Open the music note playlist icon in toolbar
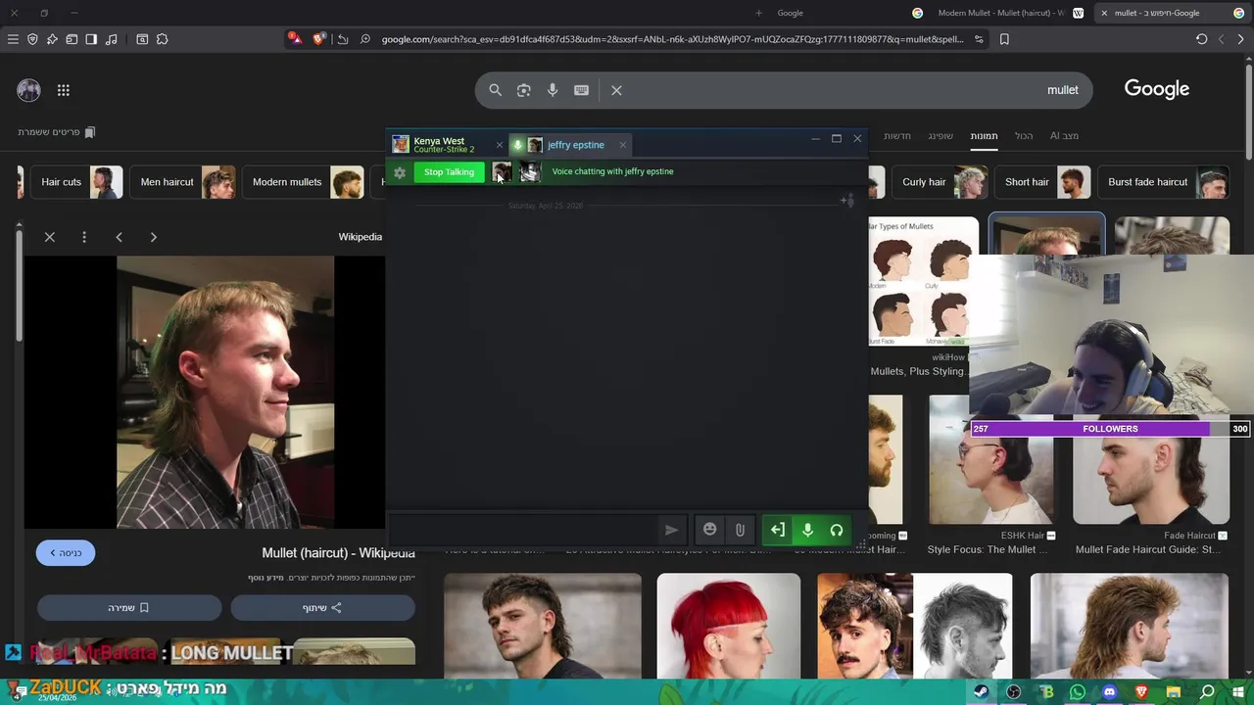The image size is (1254, 705). pos(111,39)
